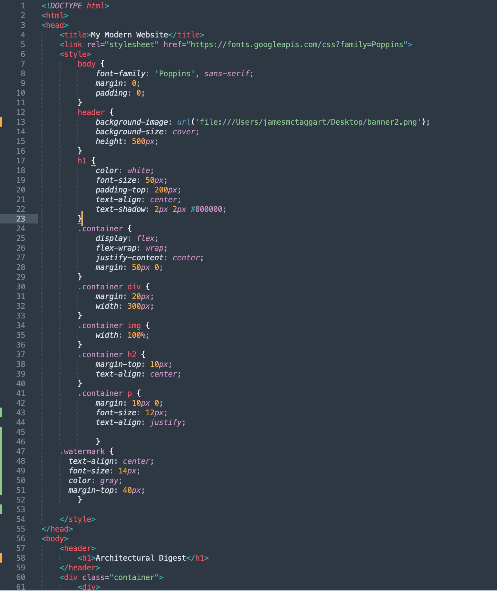Click the 'My Modern Website' title text
Screen dimensions: 497x591
129,35
